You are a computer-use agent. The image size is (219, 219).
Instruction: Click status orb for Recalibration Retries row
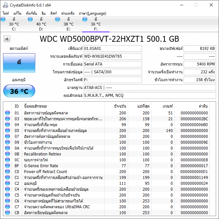pyautogui.click(x=7, y=154)
